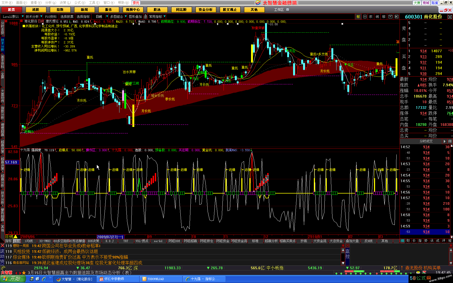
Task: Switch to TDDOWNLOAD taskbar window
Action: [161, 279]
